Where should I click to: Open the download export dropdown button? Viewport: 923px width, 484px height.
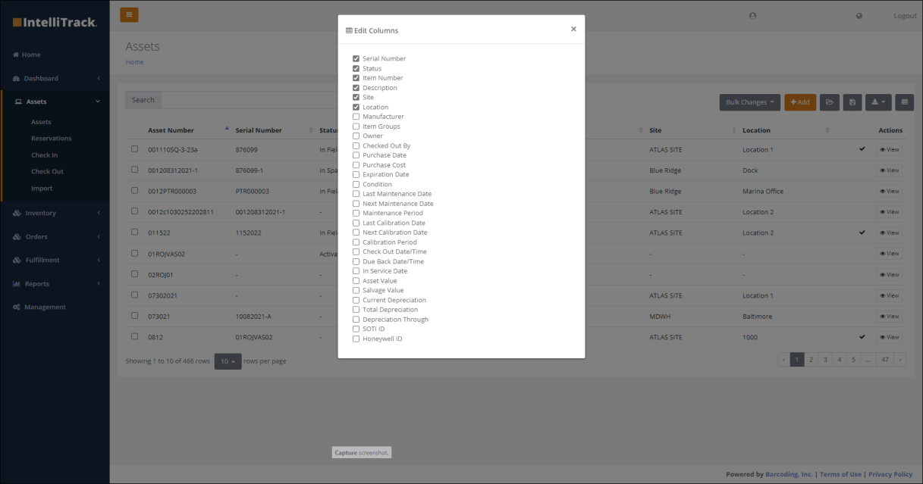tap(878, 101)
